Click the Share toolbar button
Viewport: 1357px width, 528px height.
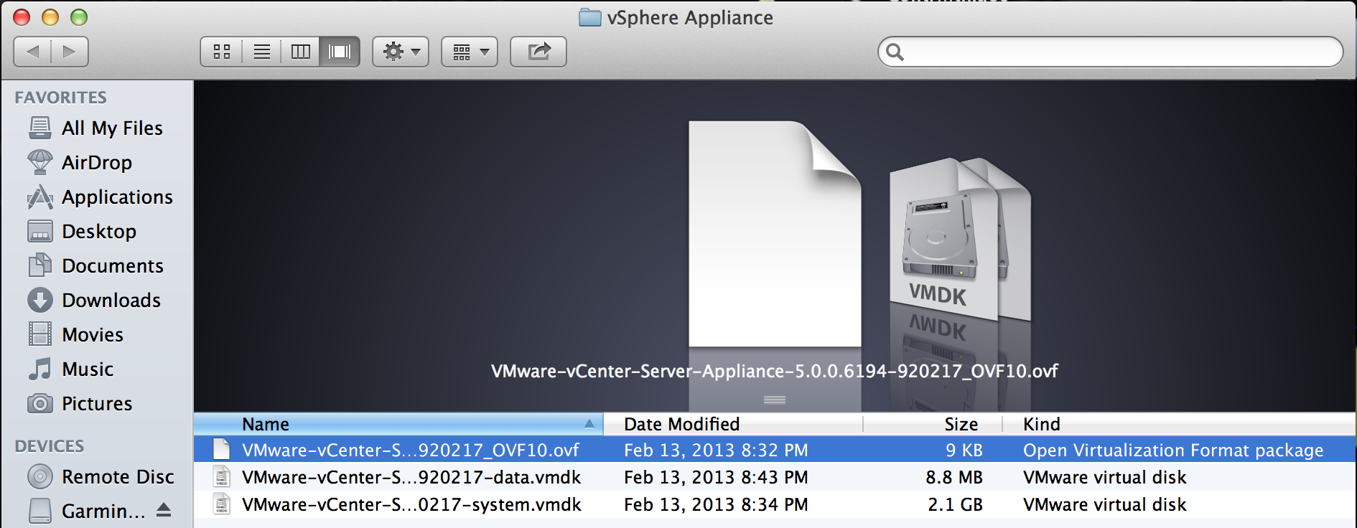coord(538,52)
